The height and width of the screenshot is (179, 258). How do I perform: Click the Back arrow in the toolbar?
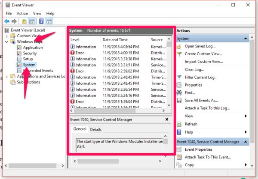point(7,21)
